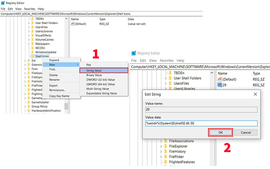Open Favorites menu in left Registry Editor
The image size is (270, 169).
coord(29,9)
